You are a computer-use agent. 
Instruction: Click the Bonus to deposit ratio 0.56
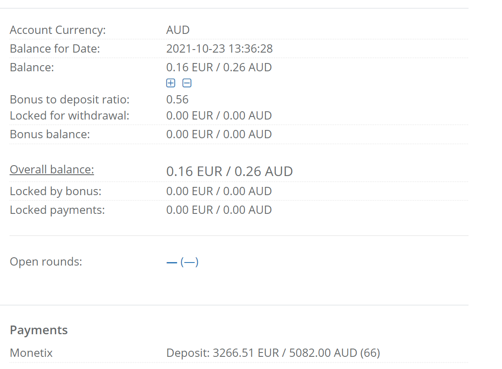[x=177, y=100]
